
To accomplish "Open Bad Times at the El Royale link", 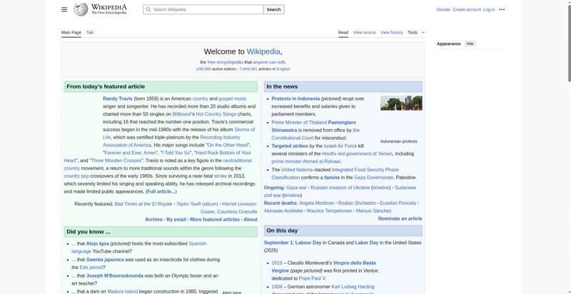I will coord(143,204).
